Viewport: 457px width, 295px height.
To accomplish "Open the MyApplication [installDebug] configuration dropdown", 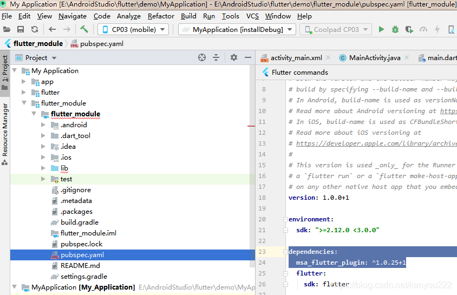I will coord(237,29).
